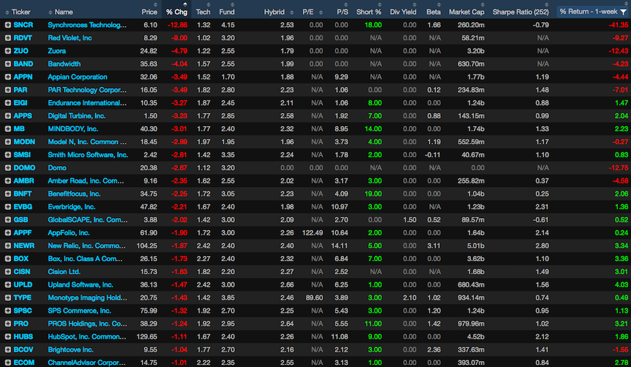Click plus icon beside AMBR
Image resolution: width=631 pixels, height=367 pixels.
[x=8, y=181]
